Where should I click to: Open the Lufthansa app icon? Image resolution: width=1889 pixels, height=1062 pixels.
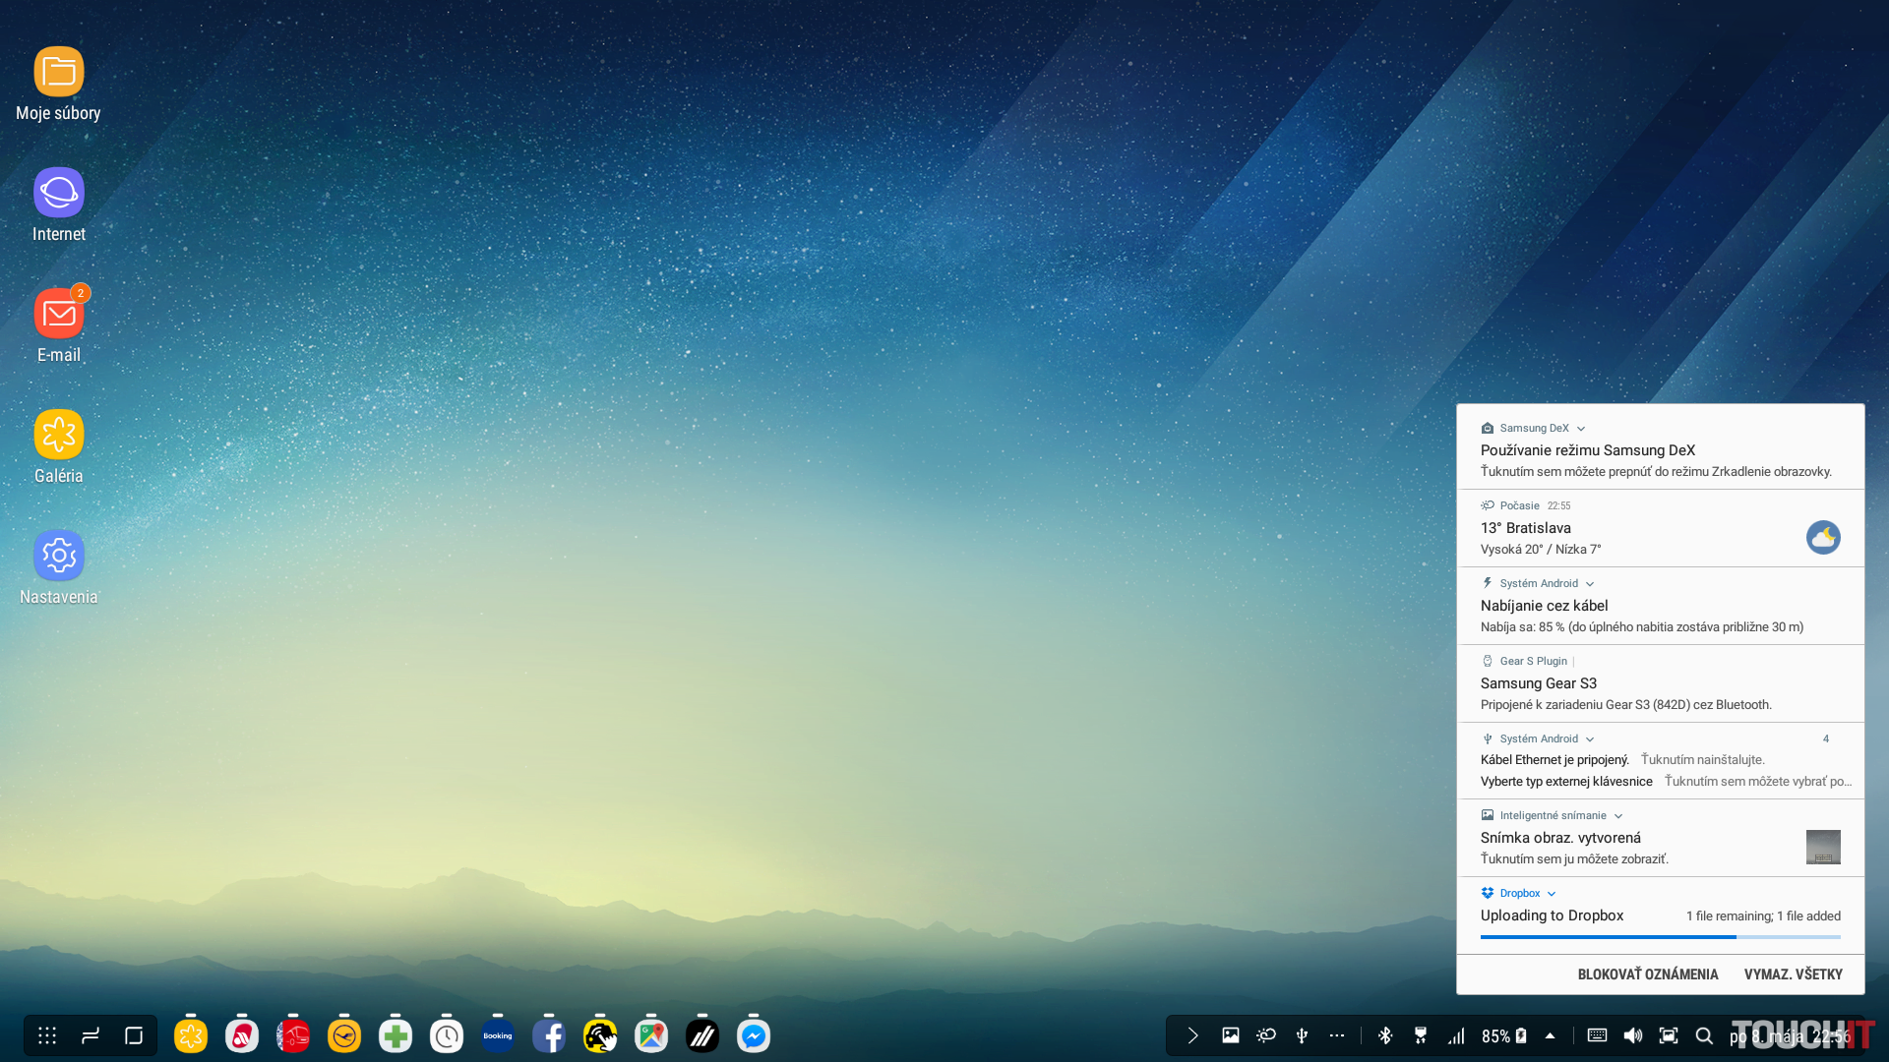click(344, 1035)
